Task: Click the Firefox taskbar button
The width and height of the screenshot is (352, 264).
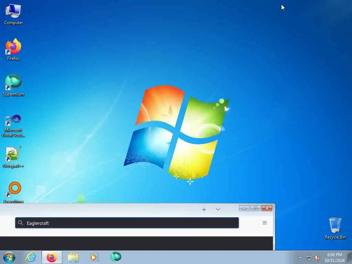Action: point(52,257)
